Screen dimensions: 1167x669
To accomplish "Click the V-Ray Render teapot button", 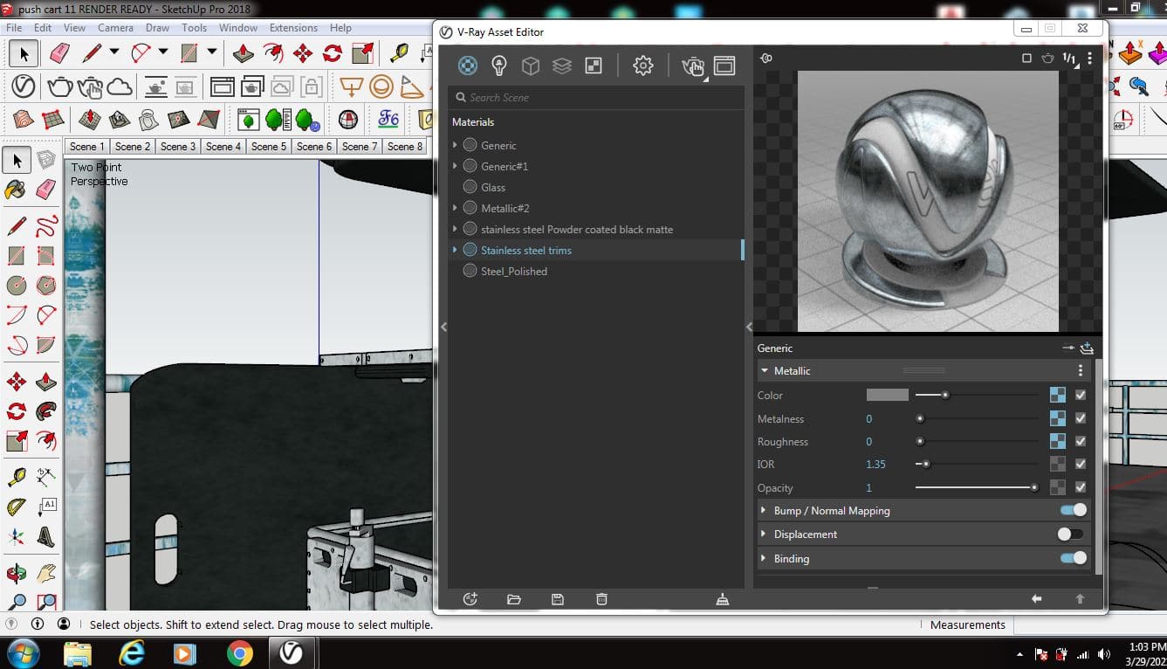I will (59, 86).
